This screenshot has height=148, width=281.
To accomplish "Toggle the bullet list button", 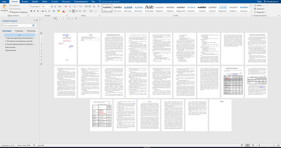I will coord(70,6).
